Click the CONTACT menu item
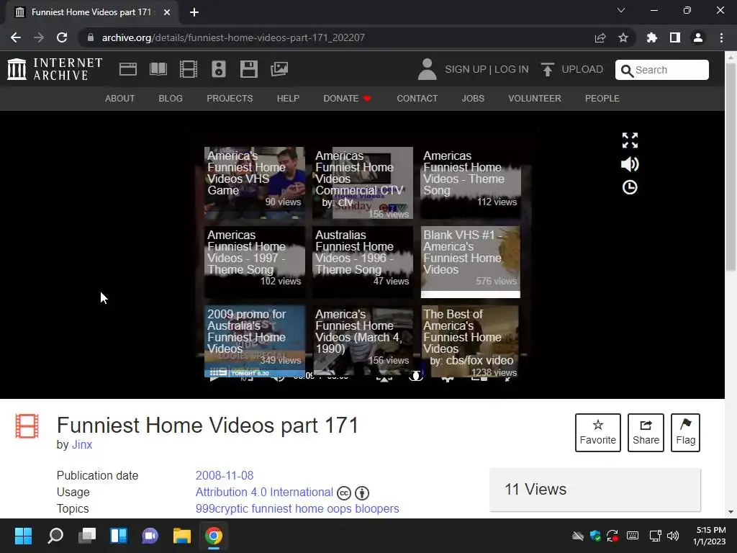 click(x=417, y=98)
